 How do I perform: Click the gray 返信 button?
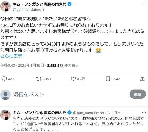pos(138,94)
